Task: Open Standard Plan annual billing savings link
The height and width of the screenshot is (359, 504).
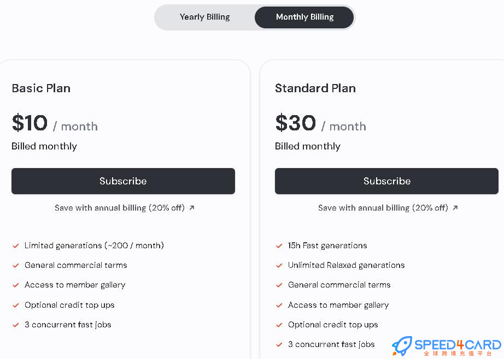Action: (388, 208)
